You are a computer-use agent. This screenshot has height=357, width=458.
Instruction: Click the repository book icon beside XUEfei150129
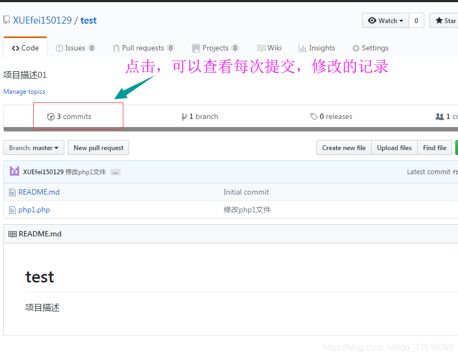[x=6, y=20]
